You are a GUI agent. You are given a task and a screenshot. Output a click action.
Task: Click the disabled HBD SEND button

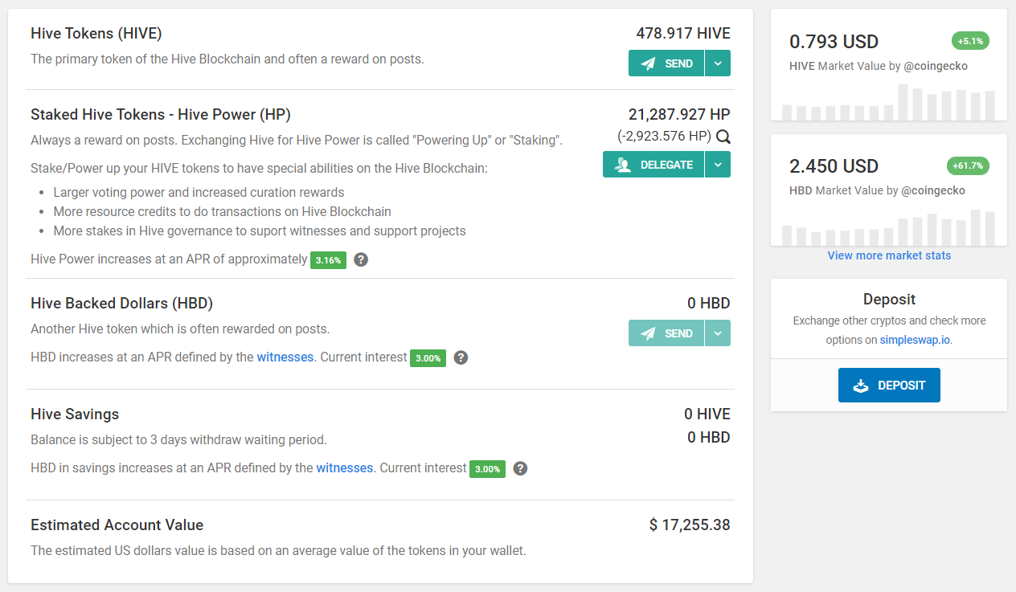[666, 333]
